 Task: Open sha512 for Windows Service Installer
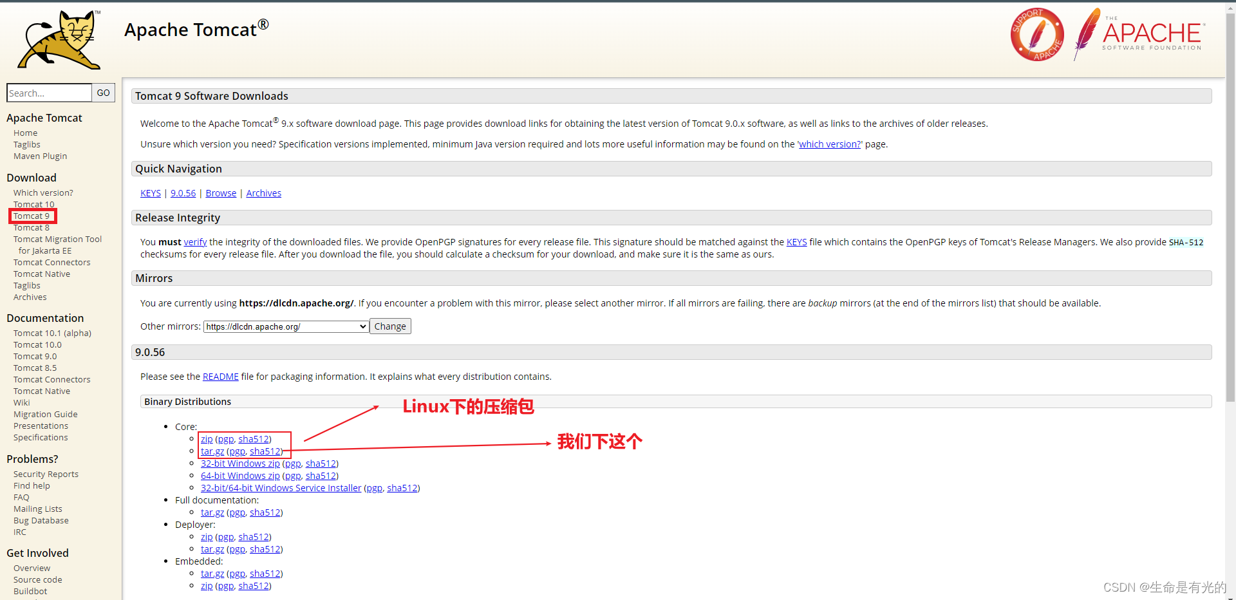click(402, 488)
